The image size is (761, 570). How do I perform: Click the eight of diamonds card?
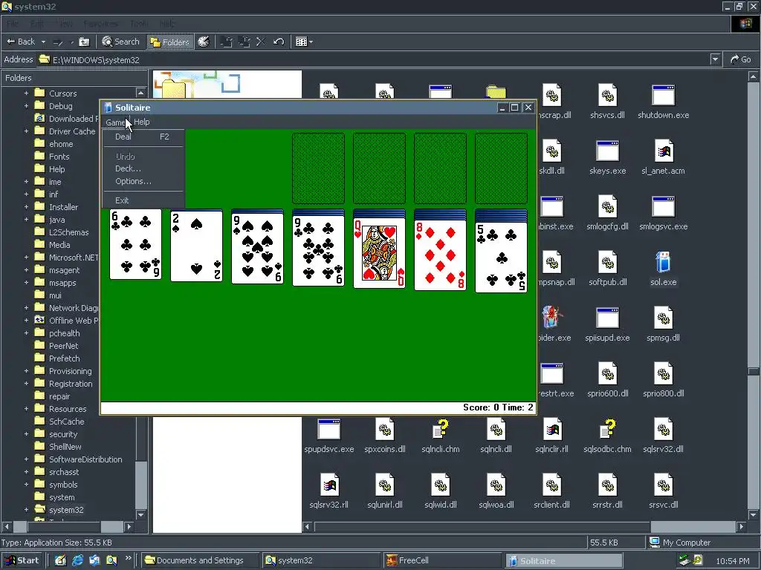tap(440, 255)
